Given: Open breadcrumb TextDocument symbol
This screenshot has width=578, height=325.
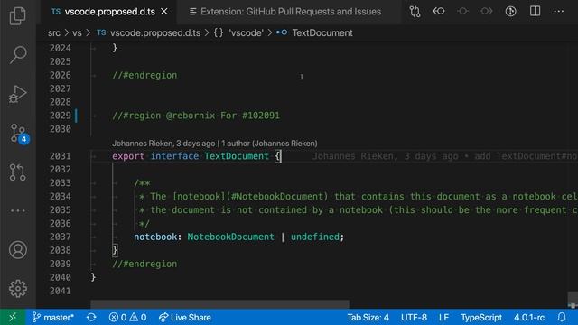Looking at the screenshot, I should [x=314, y=32].
